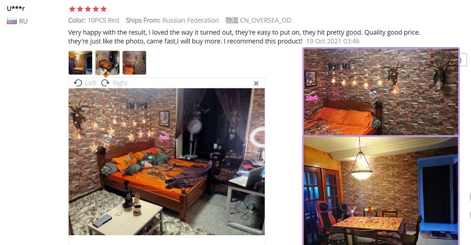Screen dimensions: 471x245
Task: Open the first dining room thumbnail
Action: tap(80, 62)
